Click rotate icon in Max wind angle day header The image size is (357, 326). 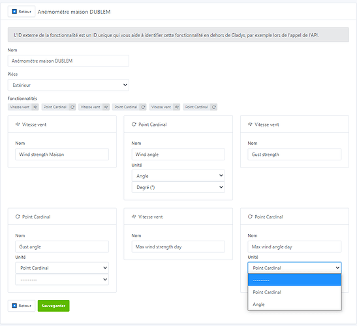coord(250,216)
